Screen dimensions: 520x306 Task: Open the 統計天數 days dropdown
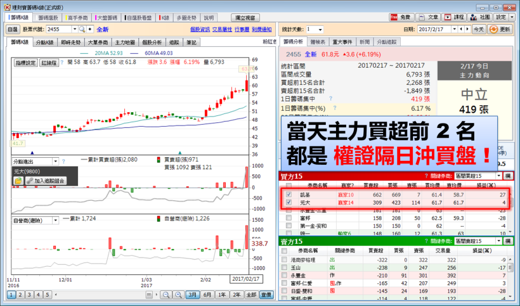320,30
